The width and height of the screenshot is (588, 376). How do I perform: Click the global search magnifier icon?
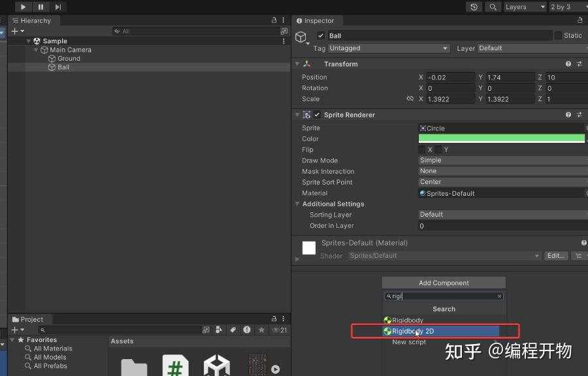pos(493,7)
